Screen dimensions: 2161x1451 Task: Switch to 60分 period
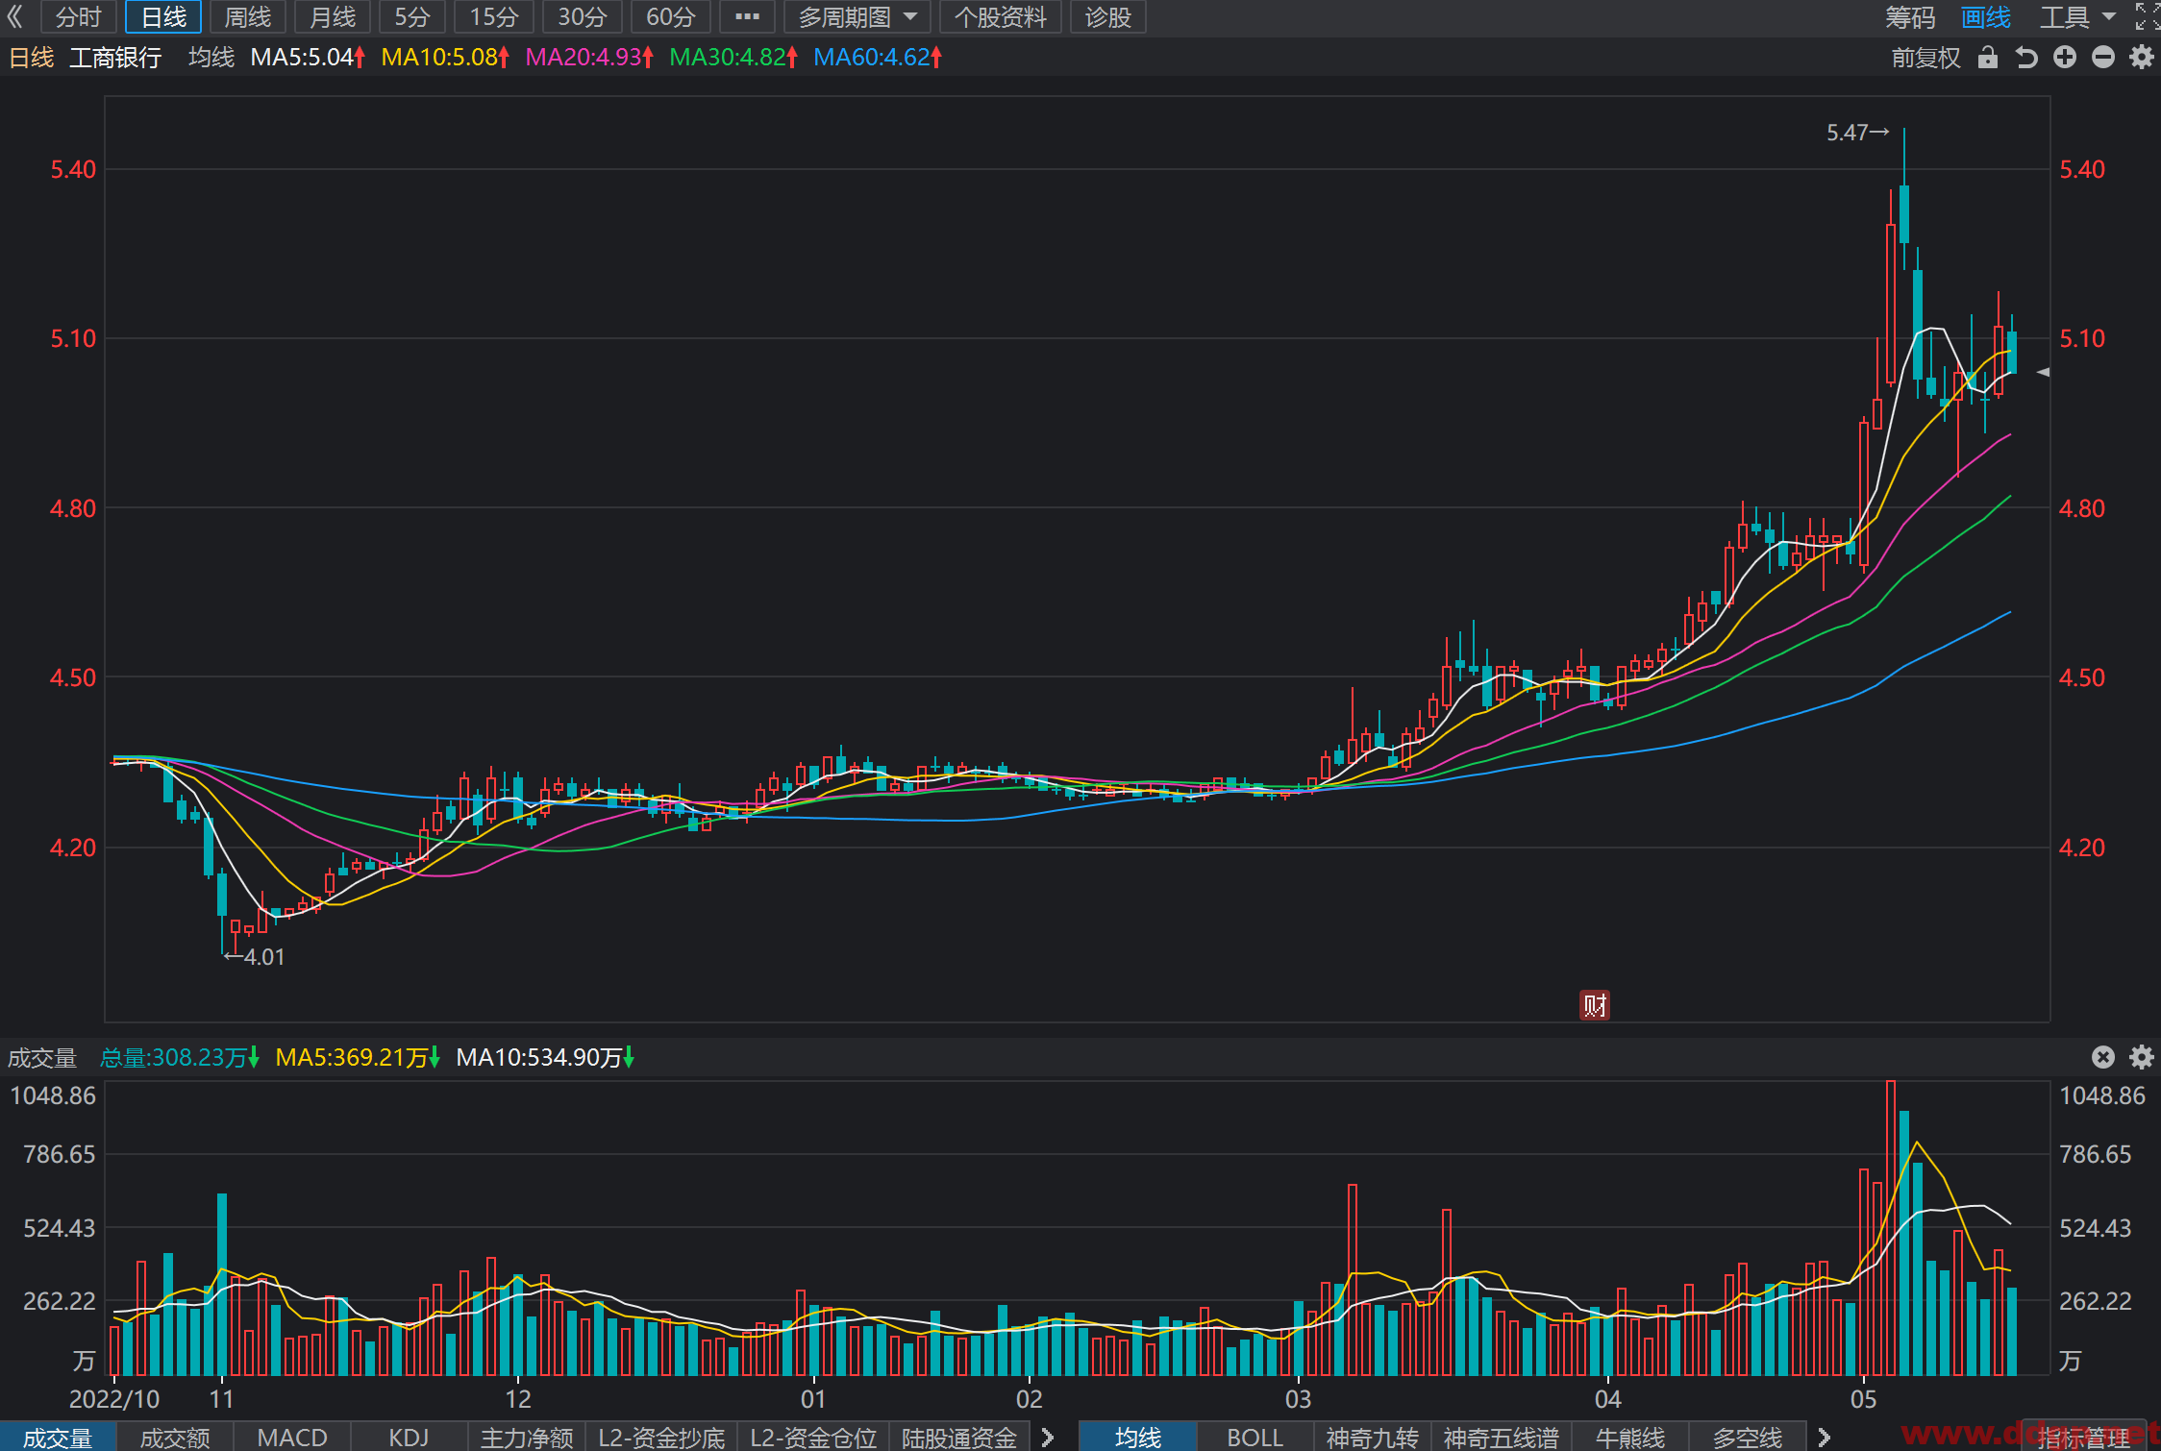pos(671,16)
